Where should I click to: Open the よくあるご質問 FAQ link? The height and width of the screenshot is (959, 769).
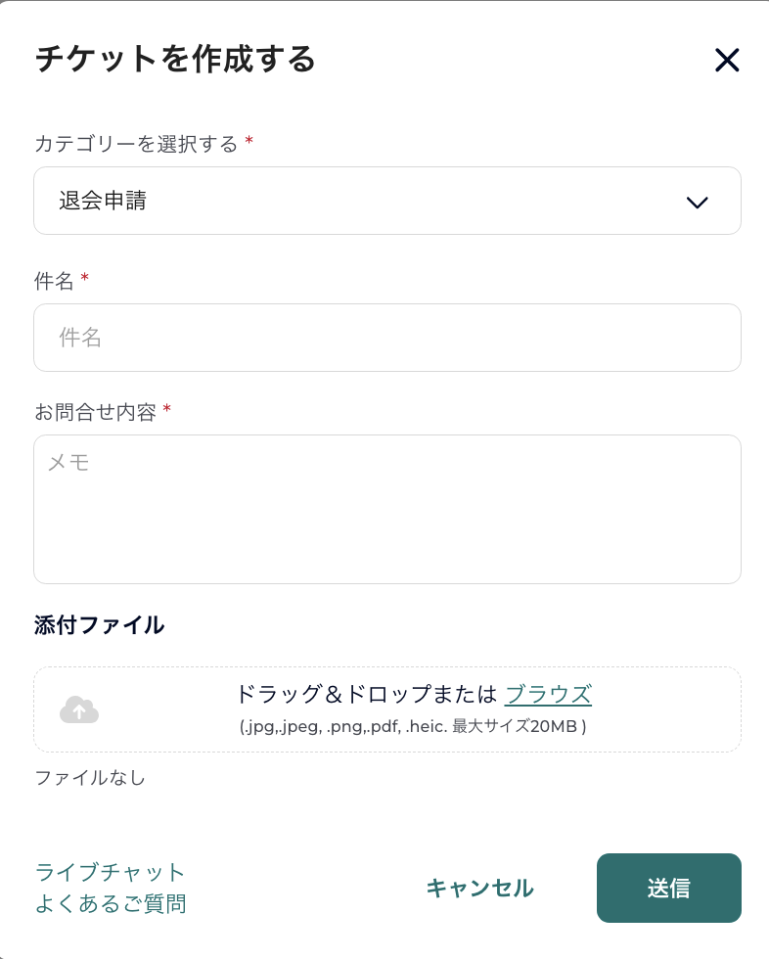(x=111, y=903)
